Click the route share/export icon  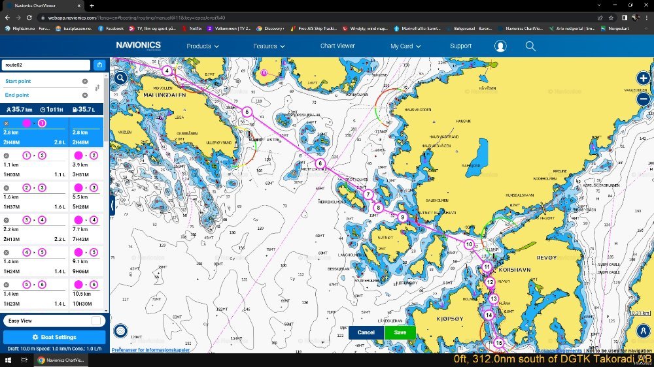tap(99, 65)
